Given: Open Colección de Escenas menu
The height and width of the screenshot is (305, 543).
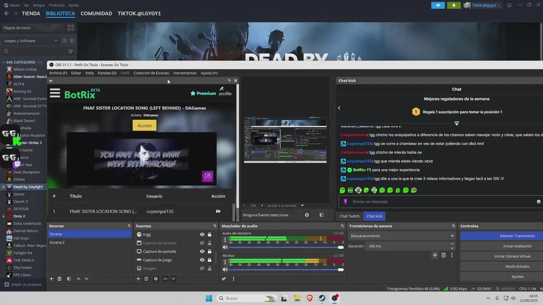Looking at the screenshot, I should pos(151,73).
